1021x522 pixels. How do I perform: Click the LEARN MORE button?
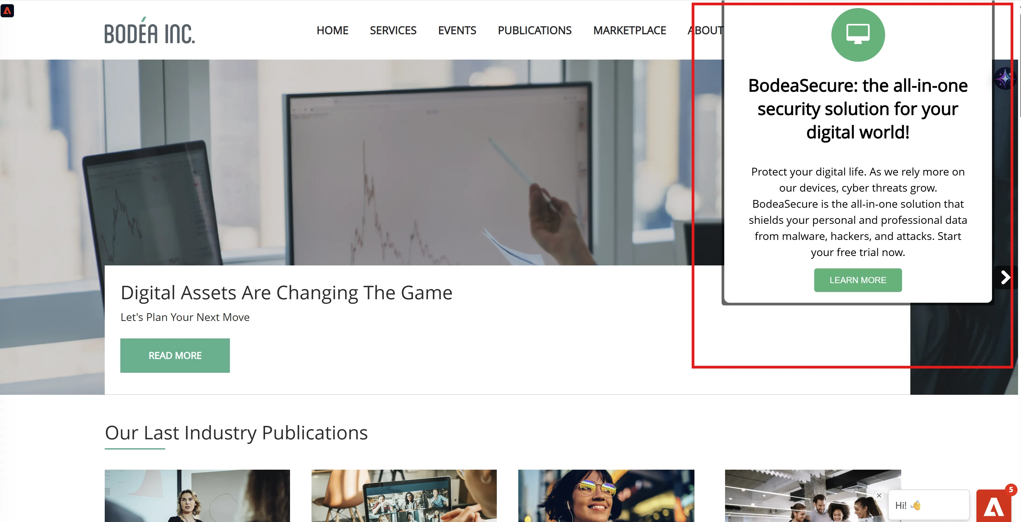(x=858, y=280)
